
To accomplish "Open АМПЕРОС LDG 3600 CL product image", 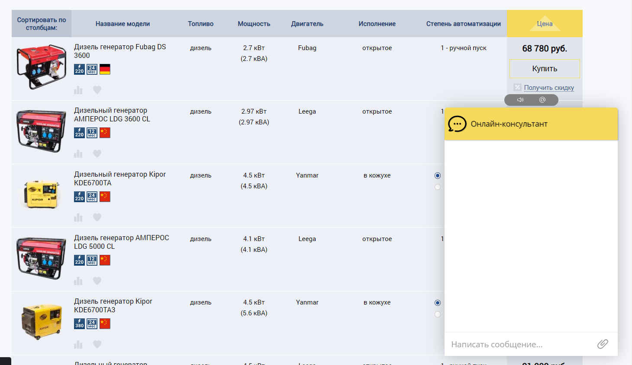I will pyautogui.click(x=41, y=131).
